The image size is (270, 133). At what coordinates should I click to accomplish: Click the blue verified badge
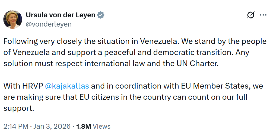tap(101, 15)
